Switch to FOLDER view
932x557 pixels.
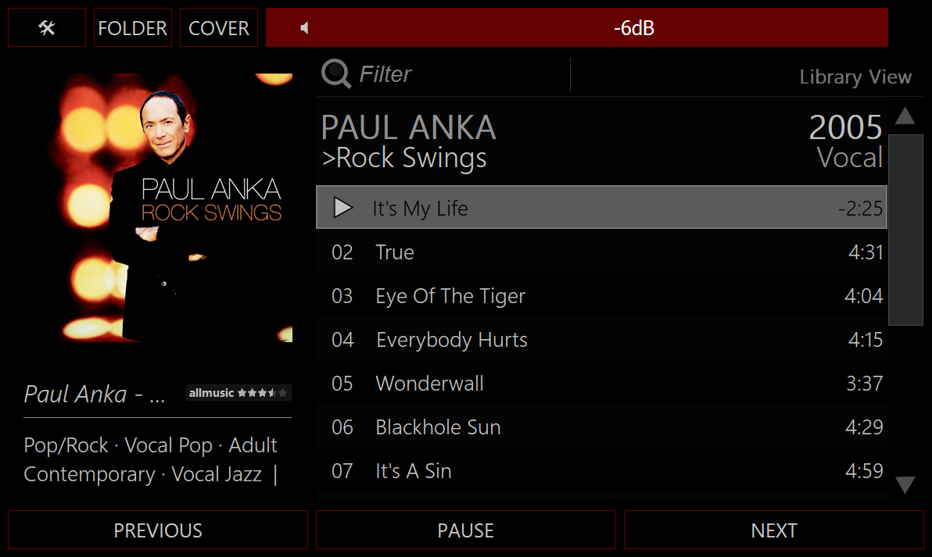point(132,28)
